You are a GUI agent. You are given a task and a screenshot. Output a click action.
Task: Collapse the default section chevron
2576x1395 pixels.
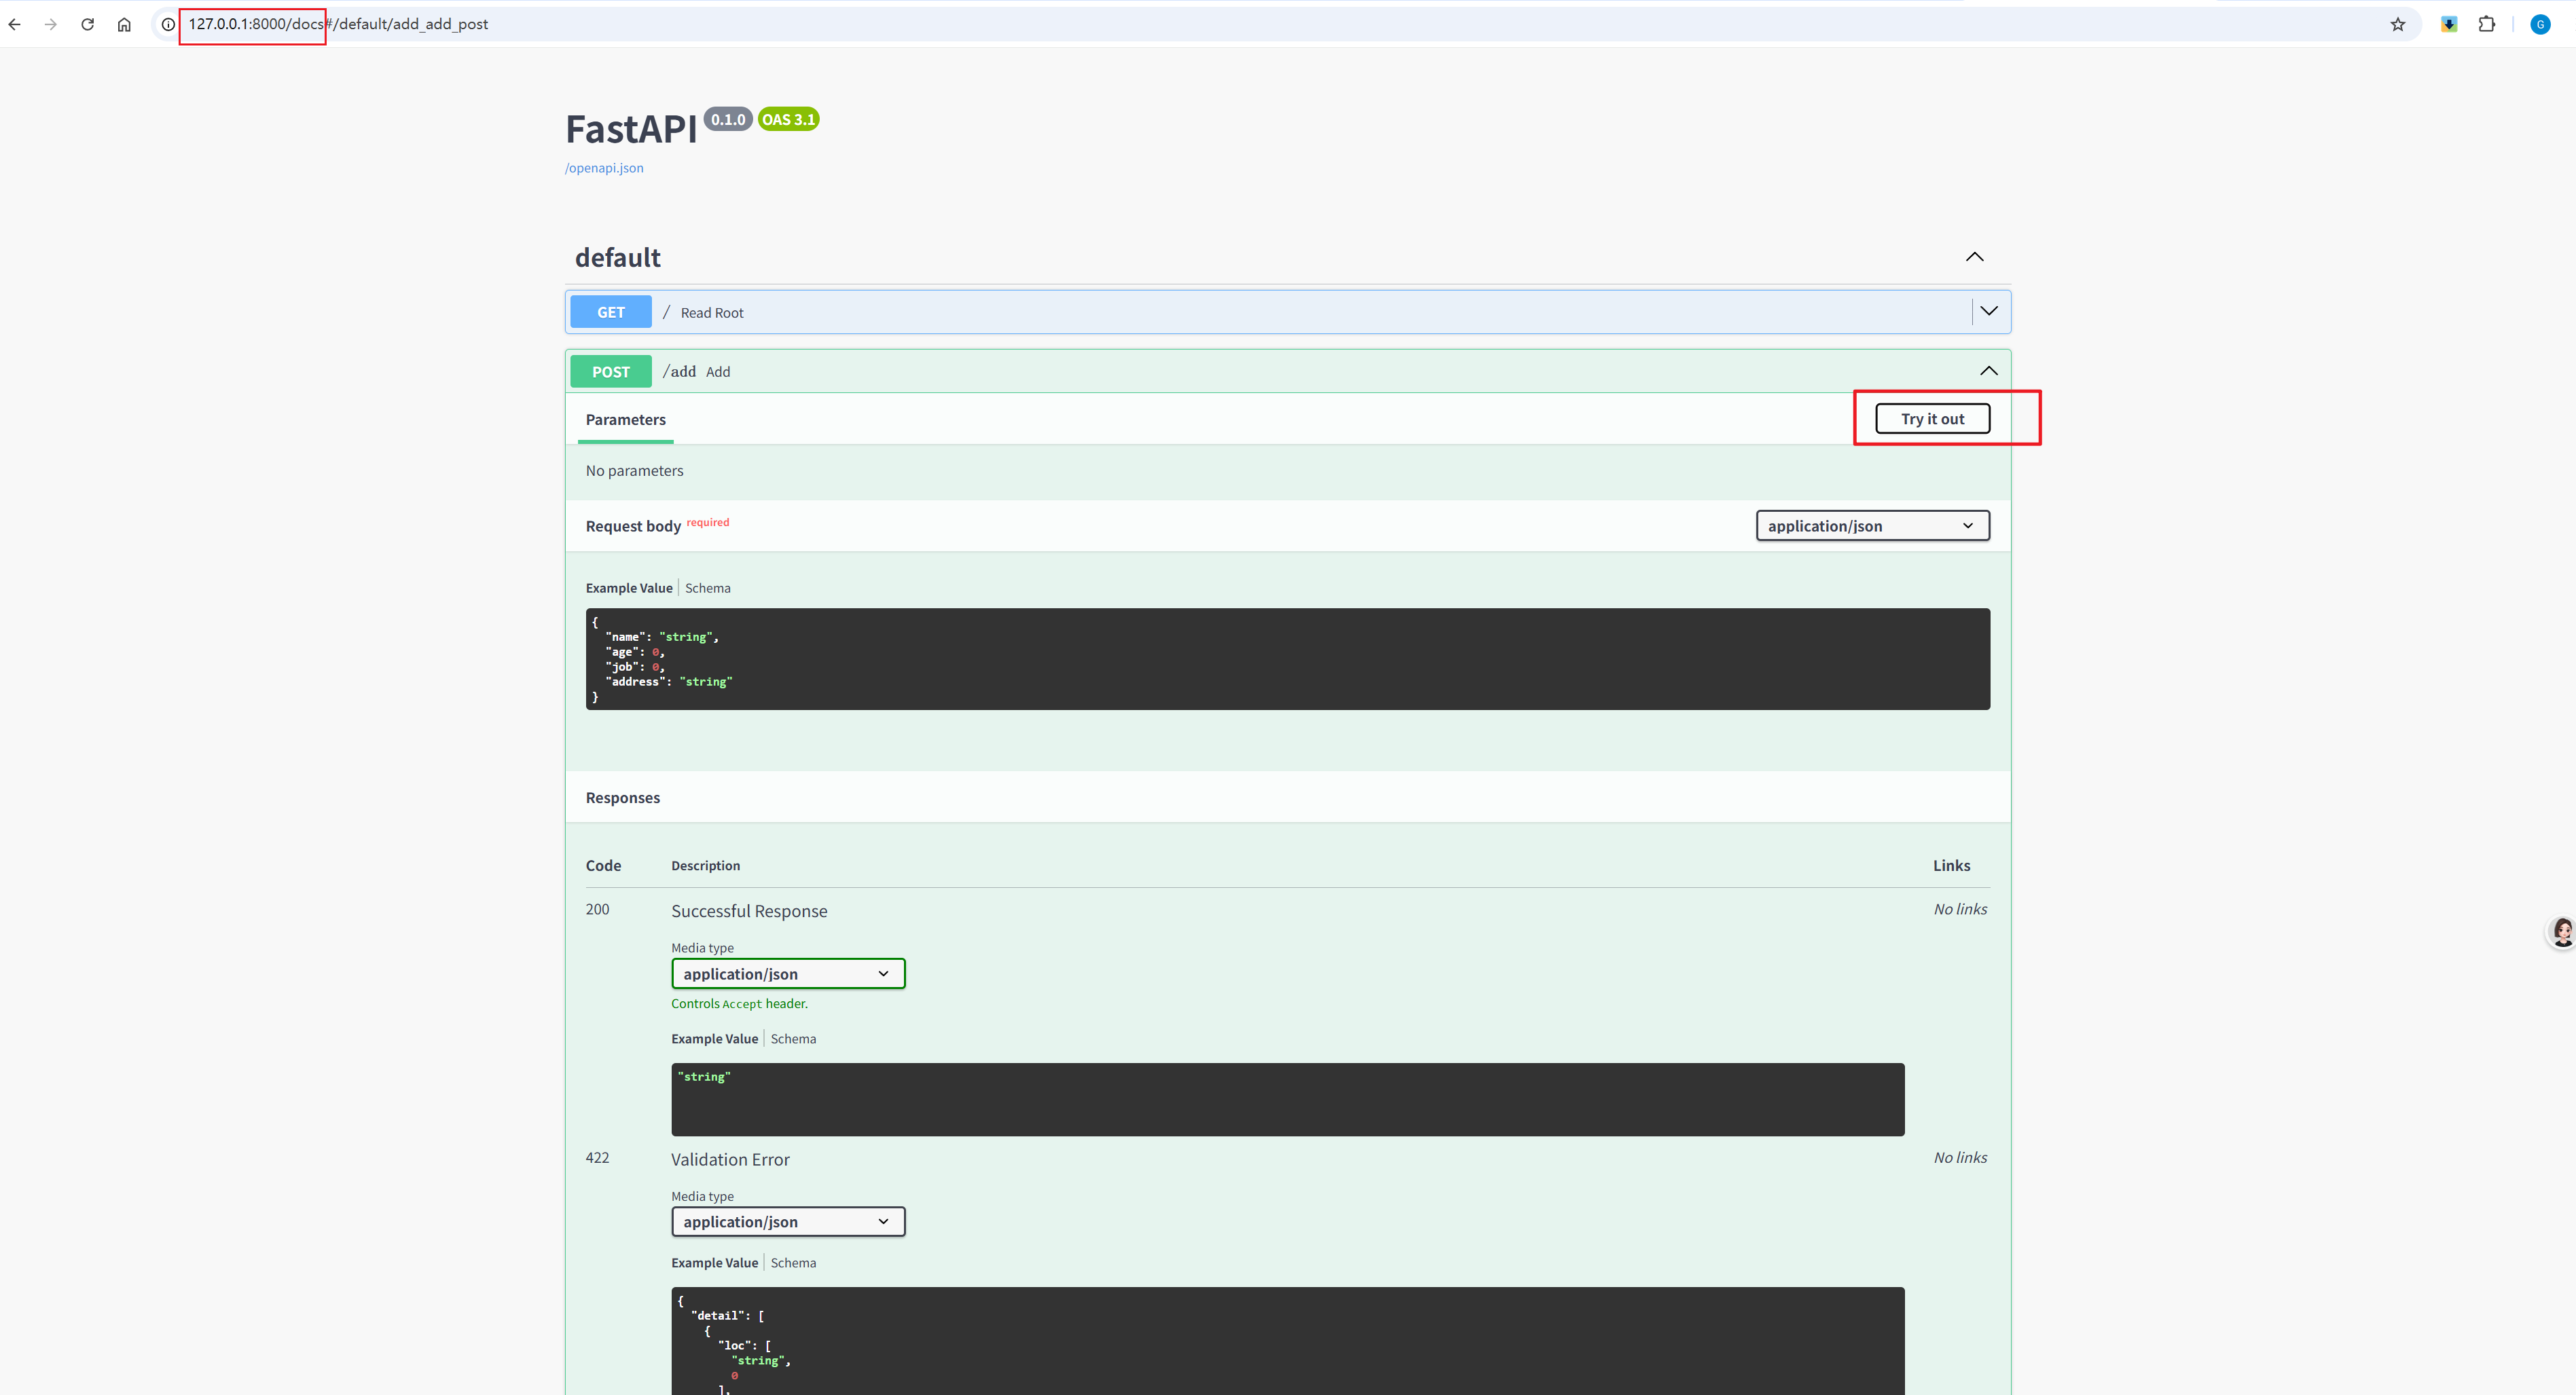[1974, 257]
